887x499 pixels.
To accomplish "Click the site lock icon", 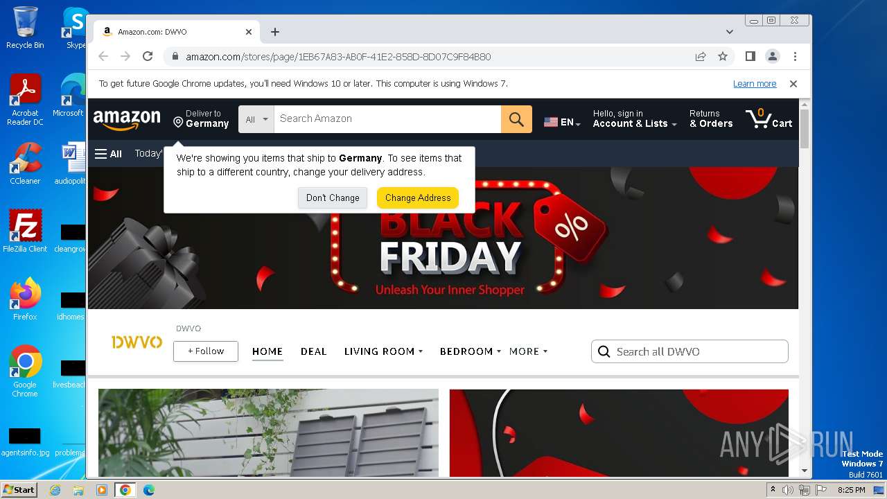I will pos(175,57).
